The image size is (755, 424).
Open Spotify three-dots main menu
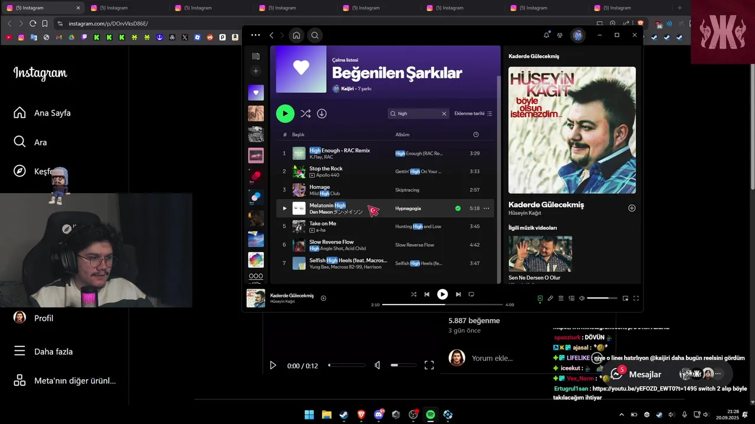click(x=255, y=35)
